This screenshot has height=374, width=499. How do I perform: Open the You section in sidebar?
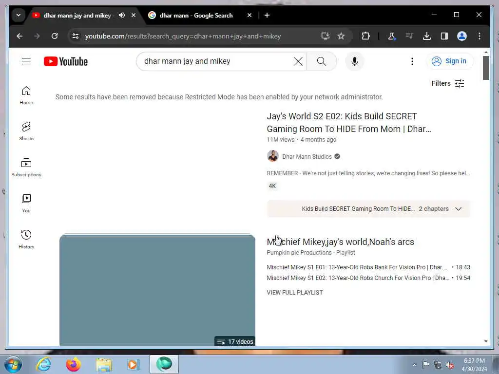(x=26, y=203)
